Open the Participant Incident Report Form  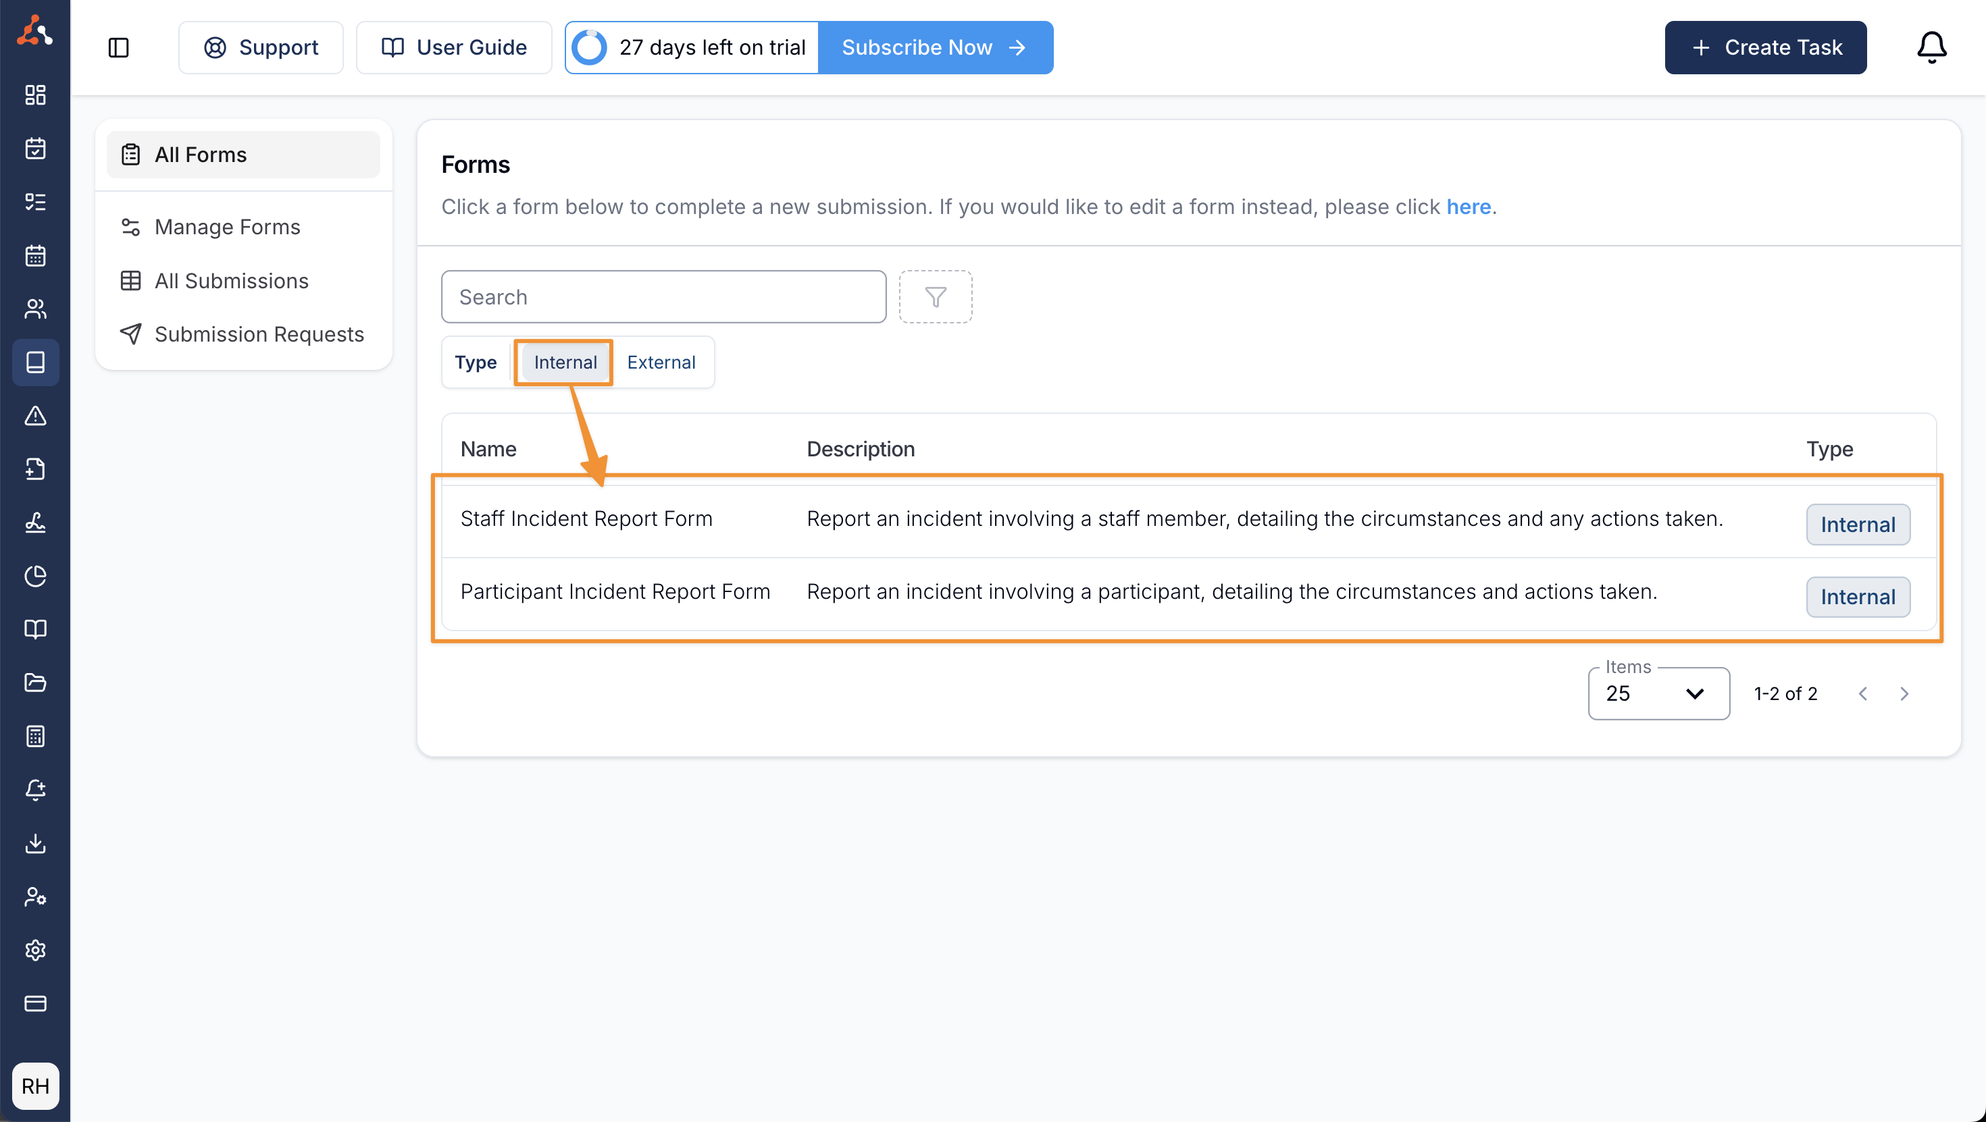615,592
